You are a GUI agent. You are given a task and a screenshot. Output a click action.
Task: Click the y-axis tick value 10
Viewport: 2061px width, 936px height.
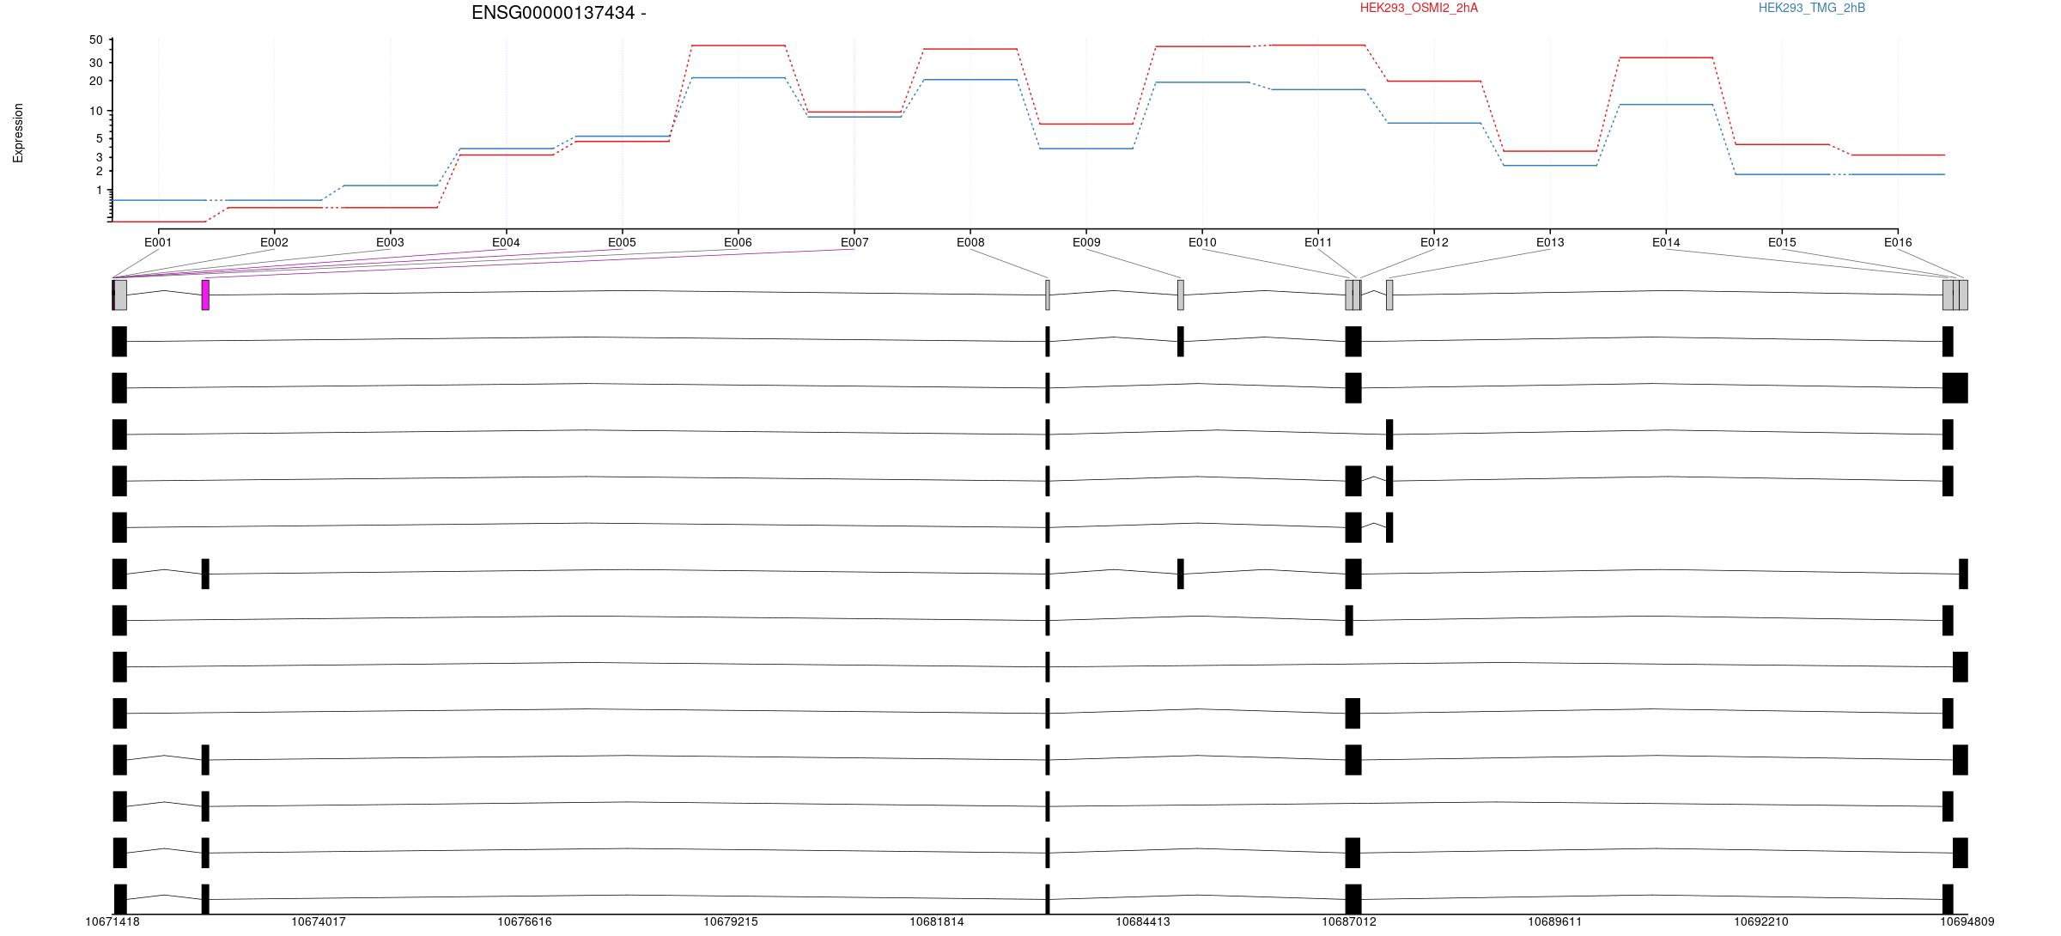point(95,111)
